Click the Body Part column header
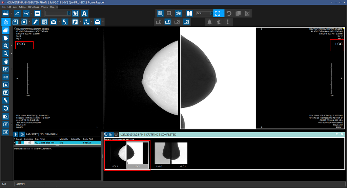This screenshot has width=347, height=188. coord(88,139)
